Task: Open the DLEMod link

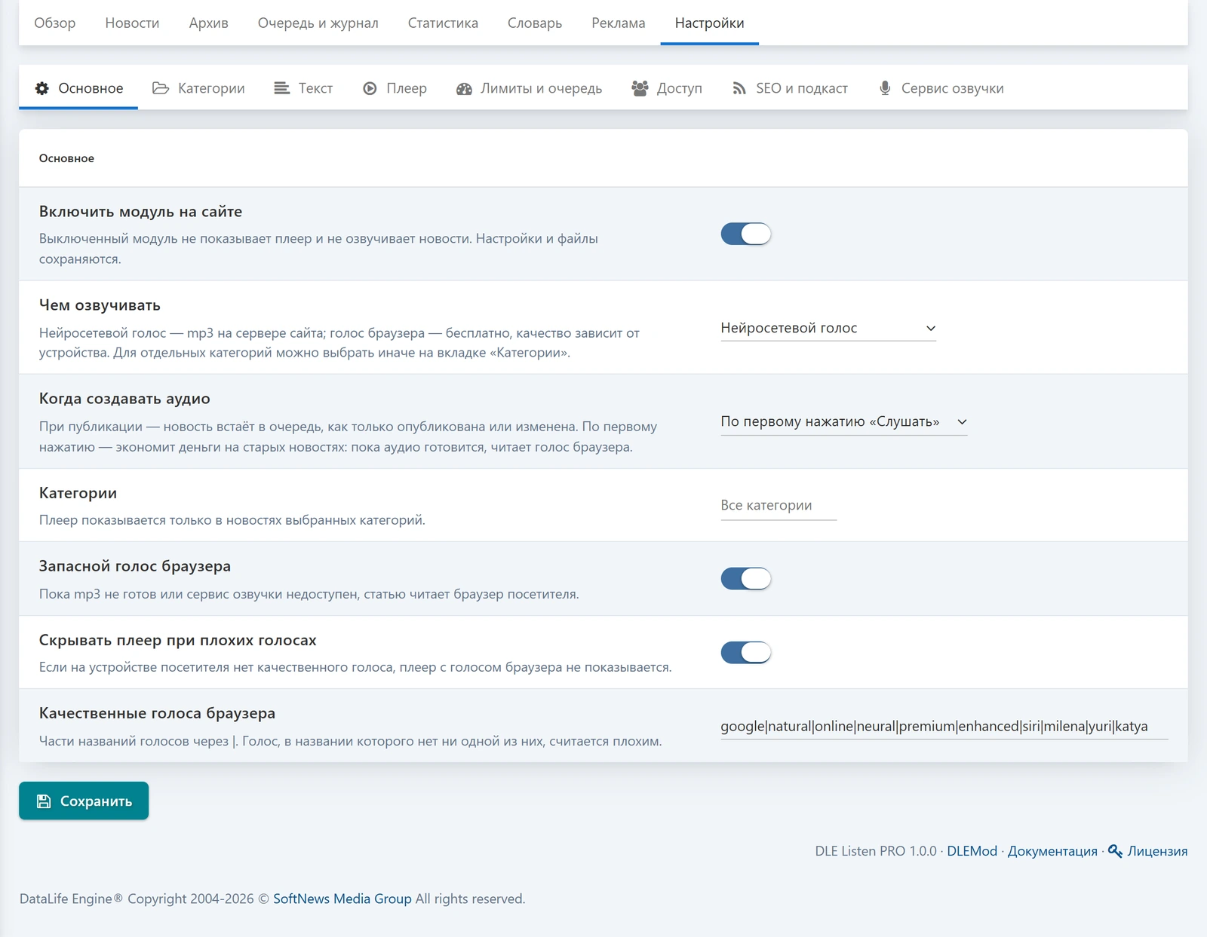Action: 972,850
